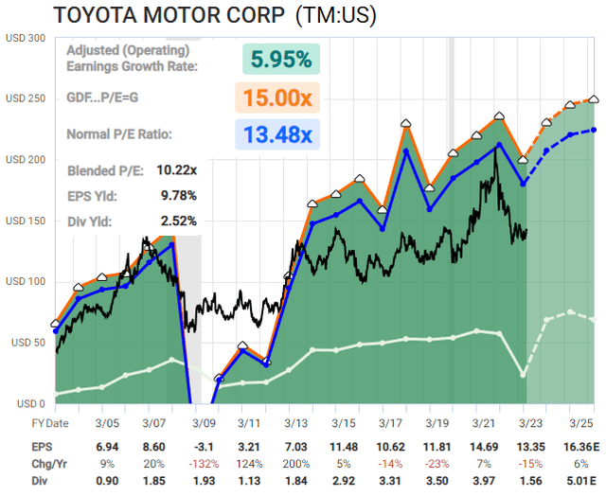
Task: Click the tallest triangle marker between 3/17 and 3/19
Action: point(406,123)
